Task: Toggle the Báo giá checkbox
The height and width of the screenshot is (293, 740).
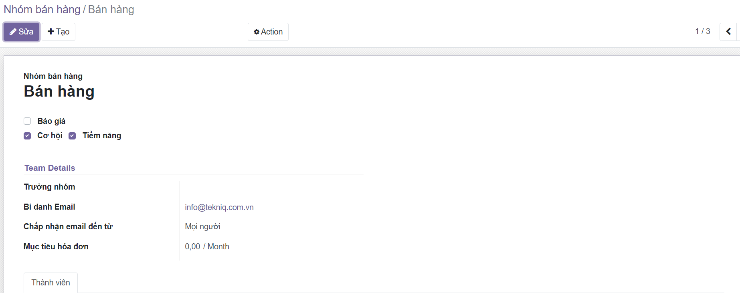Action: tap(27, 121)
